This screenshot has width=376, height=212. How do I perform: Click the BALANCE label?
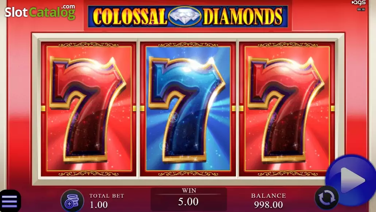click(268, 196)
